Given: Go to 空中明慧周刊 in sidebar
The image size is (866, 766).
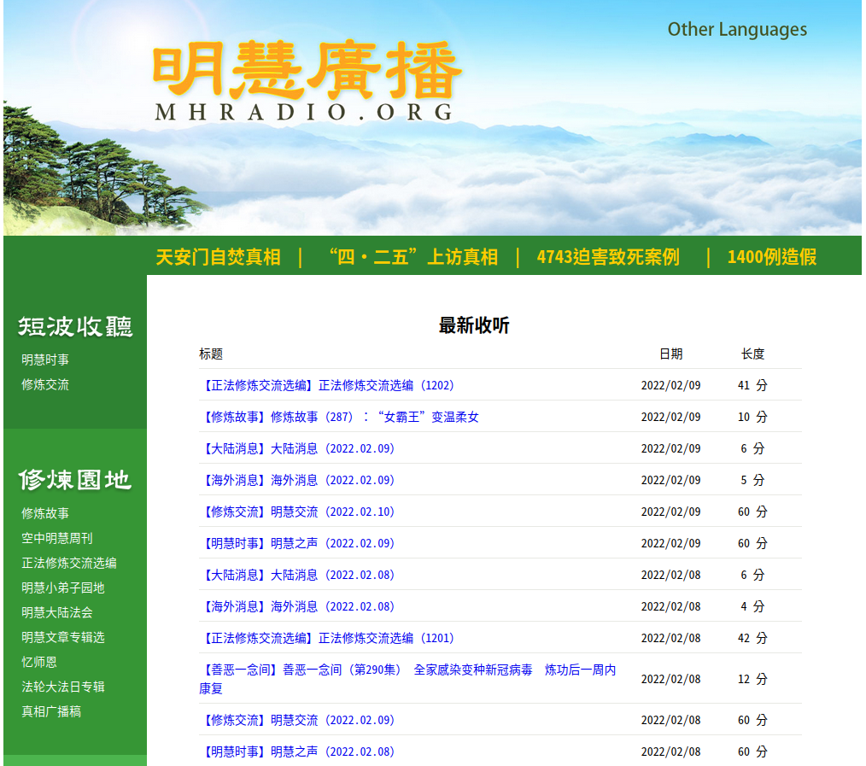Looking at the screenshot, I should 57,539.
